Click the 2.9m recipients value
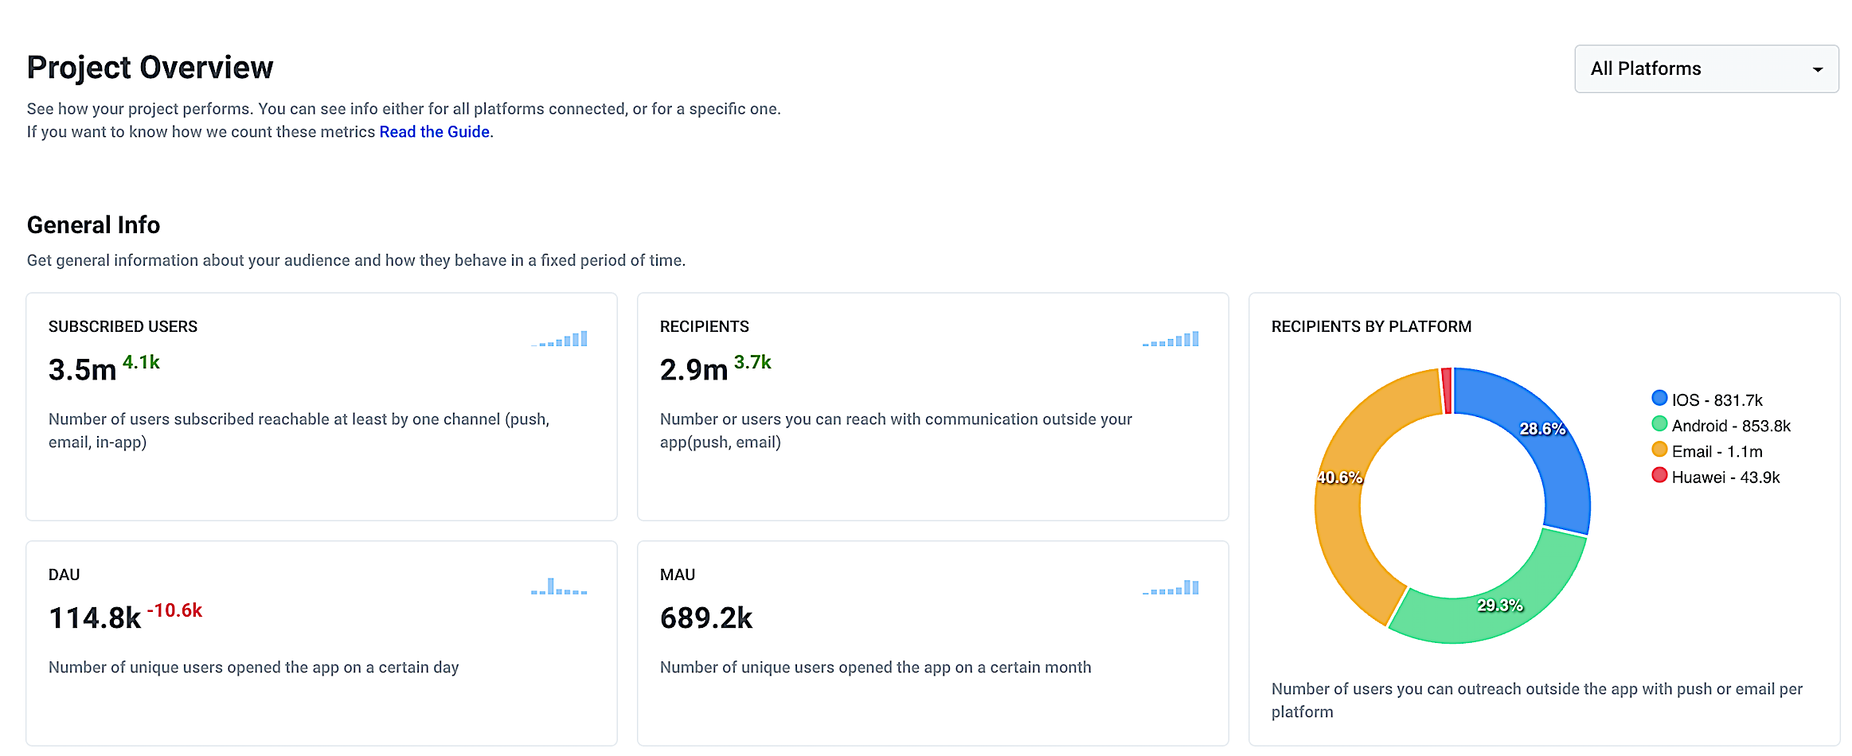Image resolution: width=1852 pixels, height=756 pixels. (x=694, y=370)
